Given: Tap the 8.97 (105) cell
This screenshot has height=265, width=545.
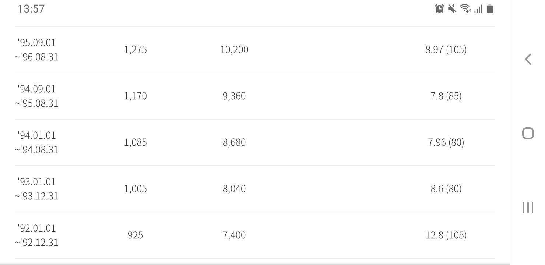Looking at the screenshot, I should tap(446, 50).
